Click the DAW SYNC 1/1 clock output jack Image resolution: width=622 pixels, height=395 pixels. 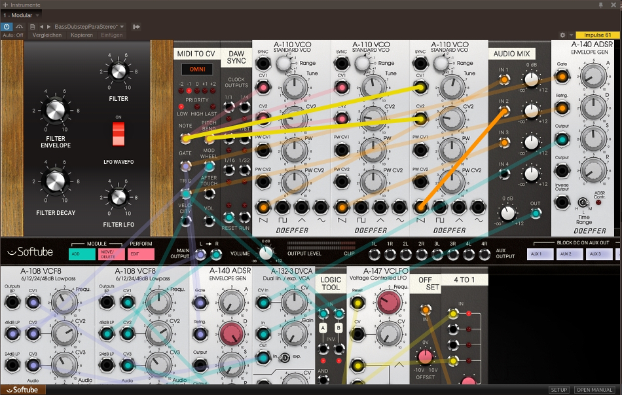point(229,107)
